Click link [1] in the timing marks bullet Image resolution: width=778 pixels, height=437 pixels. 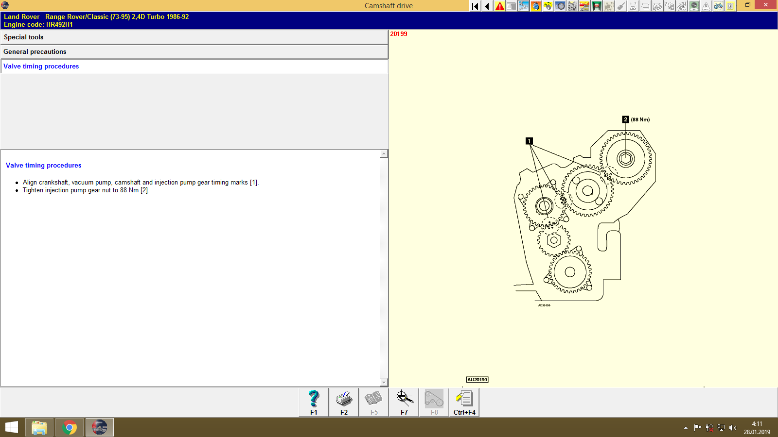click(x=254, y=182)
